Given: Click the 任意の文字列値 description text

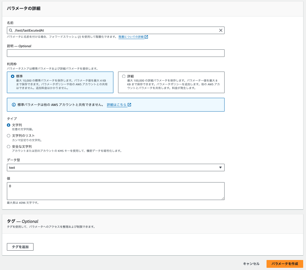Looking at the screenshot, I should click(x=23, y=129).
